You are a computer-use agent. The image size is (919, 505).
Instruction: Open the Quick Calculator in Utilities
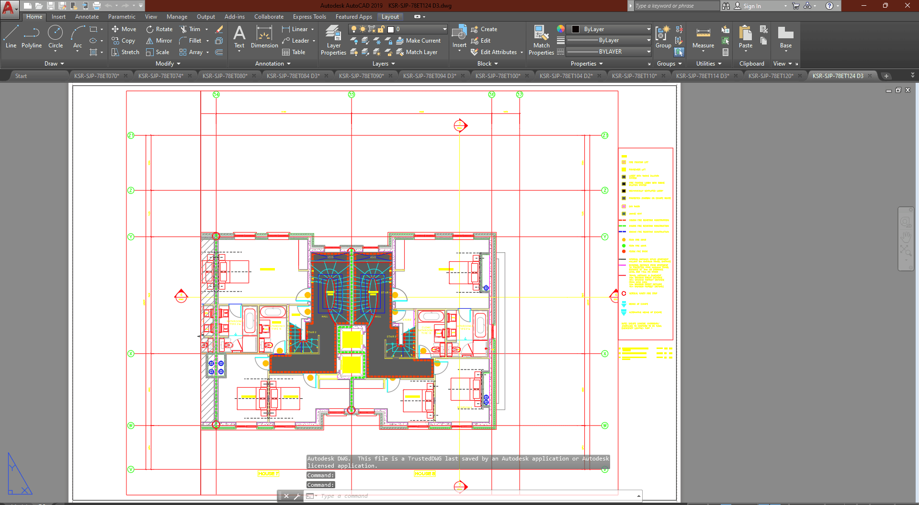pyautogui.click(x=726, y=52)
